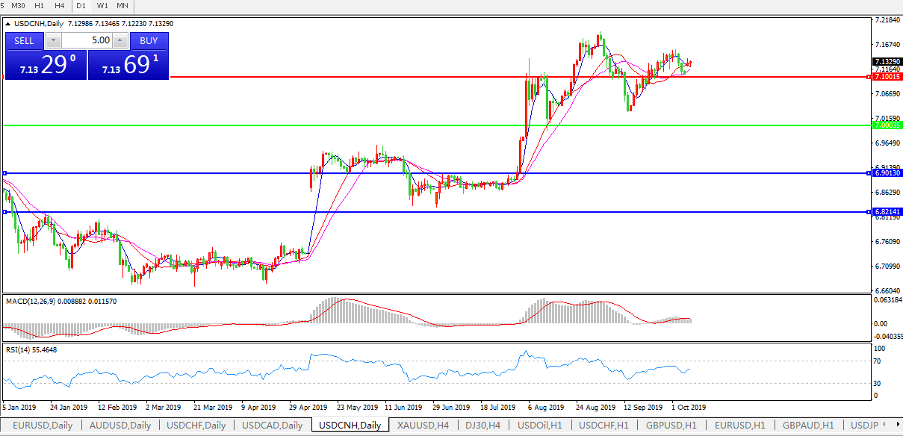The width and height of the screenshot is (903, 436).
Task: Switch to the MN monthly timeframe
Action: (x=122, y=6)
